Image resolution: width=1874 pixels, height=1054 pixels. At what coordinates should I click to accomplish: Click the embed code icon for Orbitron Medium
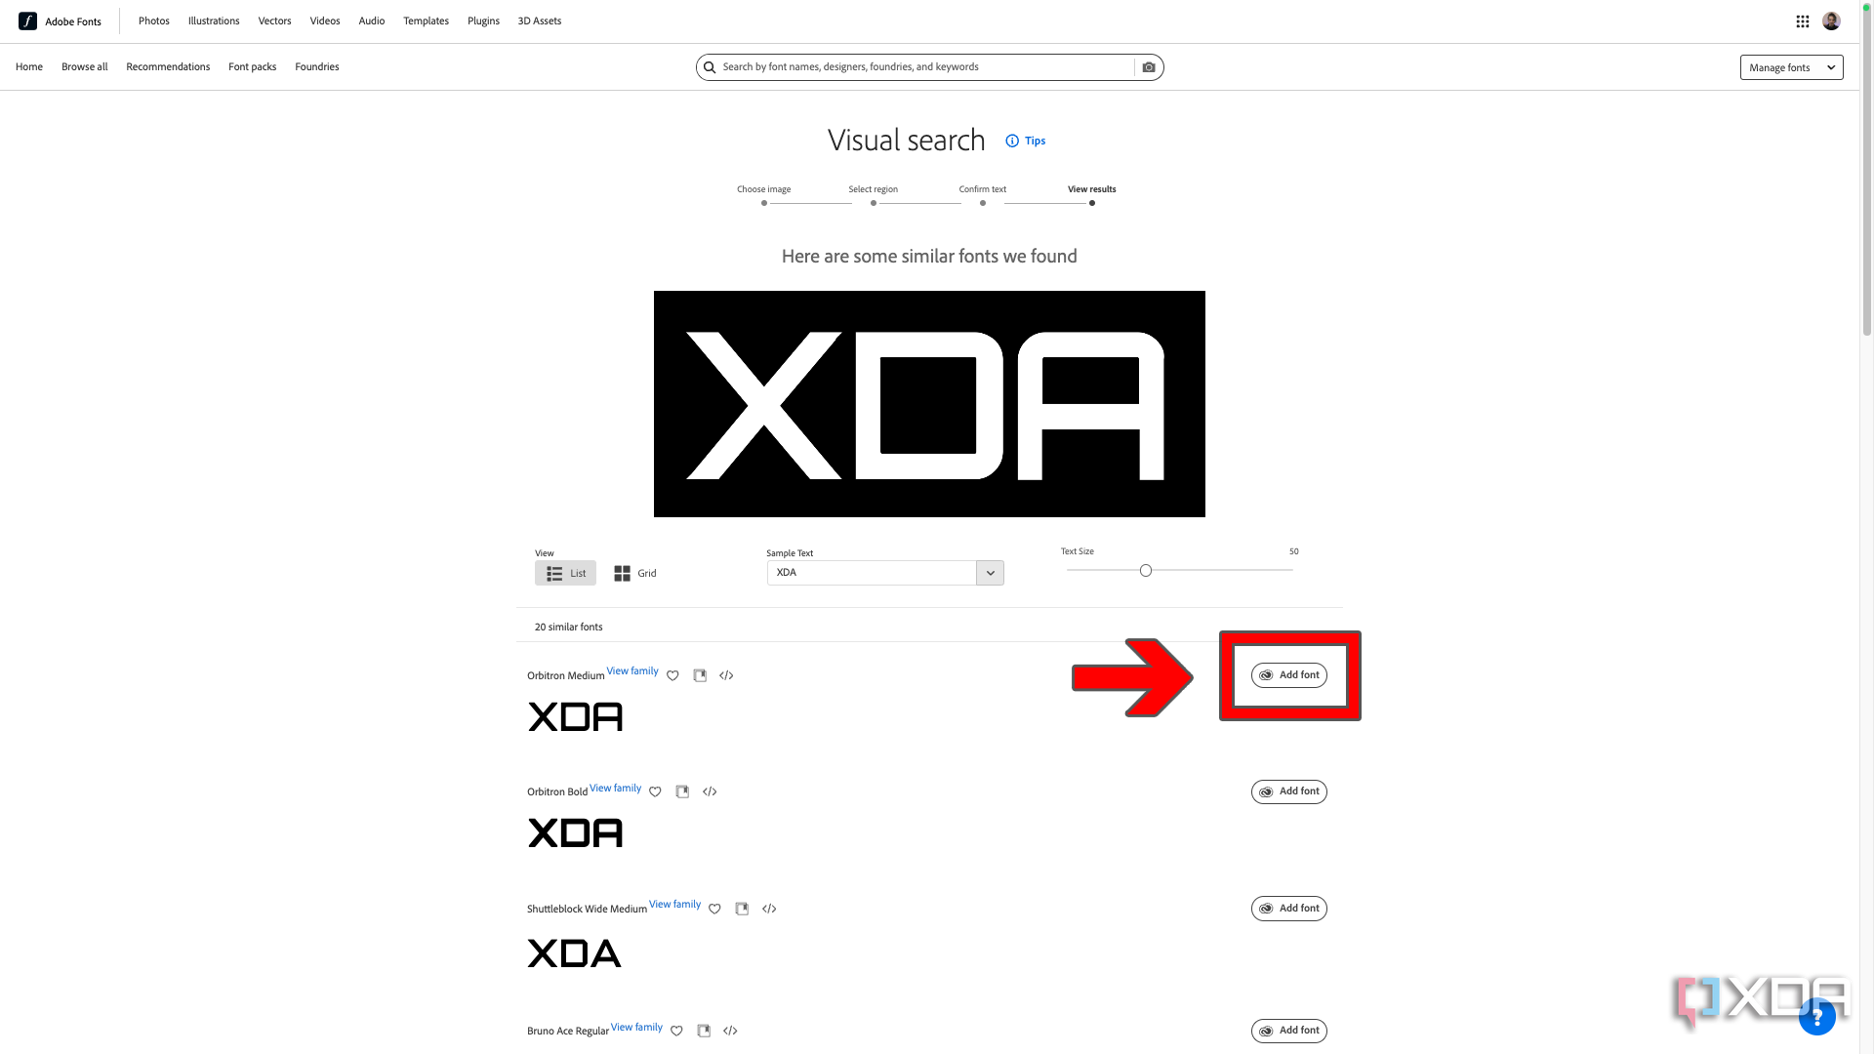[726, 674]
